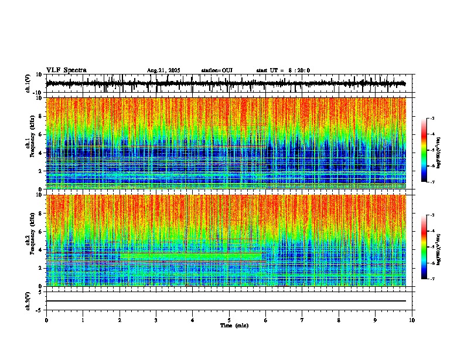Image resolution: width=464 pixels, height=359 pixels.
Task: Select the "ch.1(V)" axis label
Action: coord(28,83)
